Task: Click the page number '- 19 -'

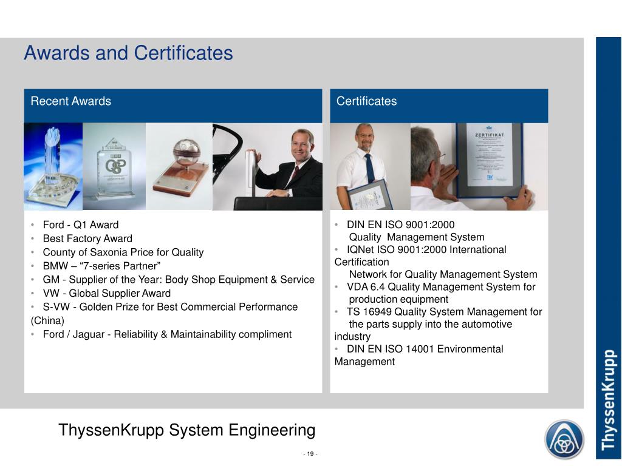Action: (310, 454)
